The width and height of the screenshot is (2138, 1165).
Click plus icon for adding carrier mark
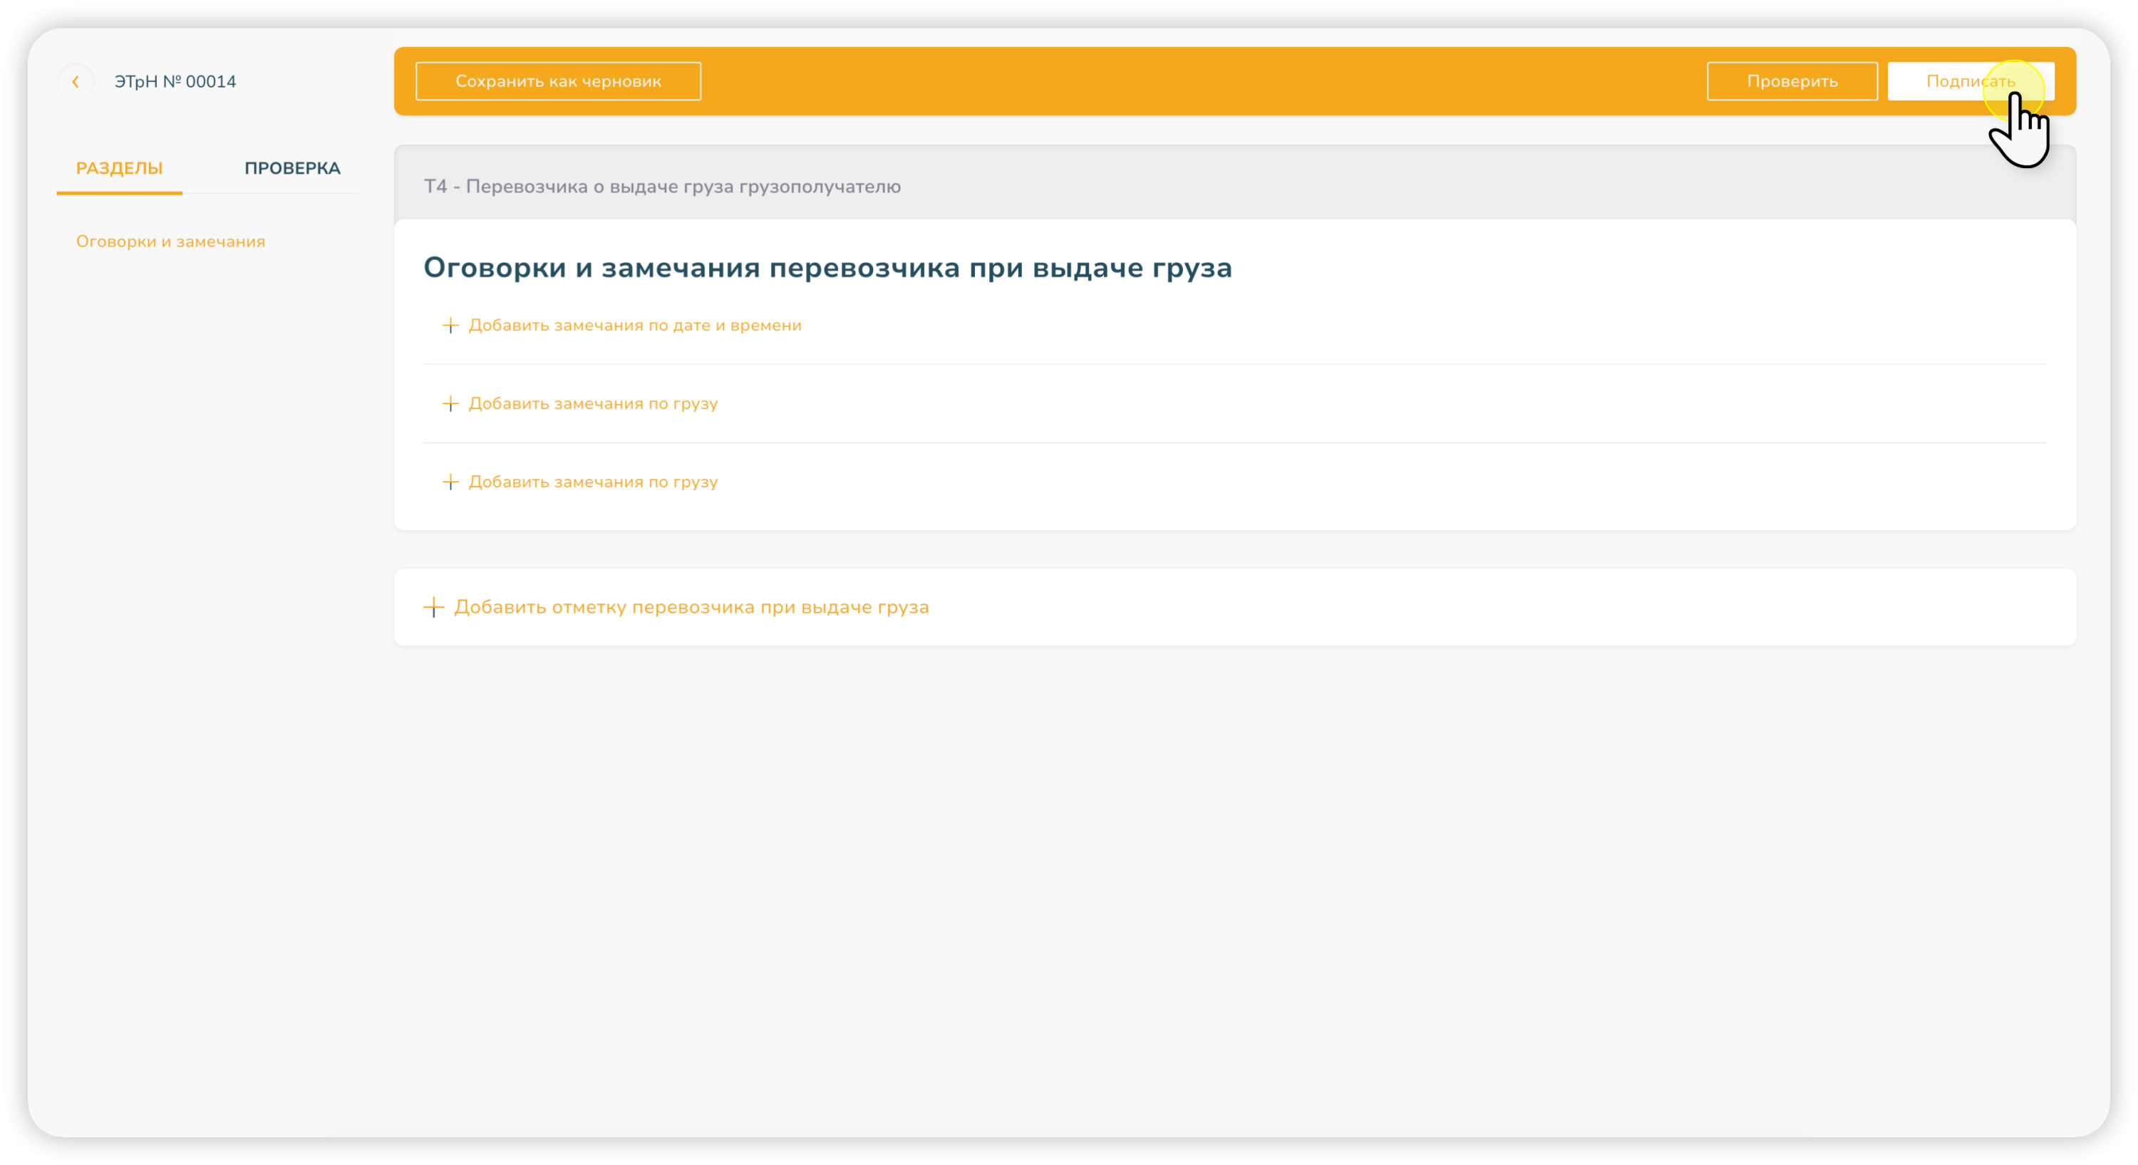point(433,607)
